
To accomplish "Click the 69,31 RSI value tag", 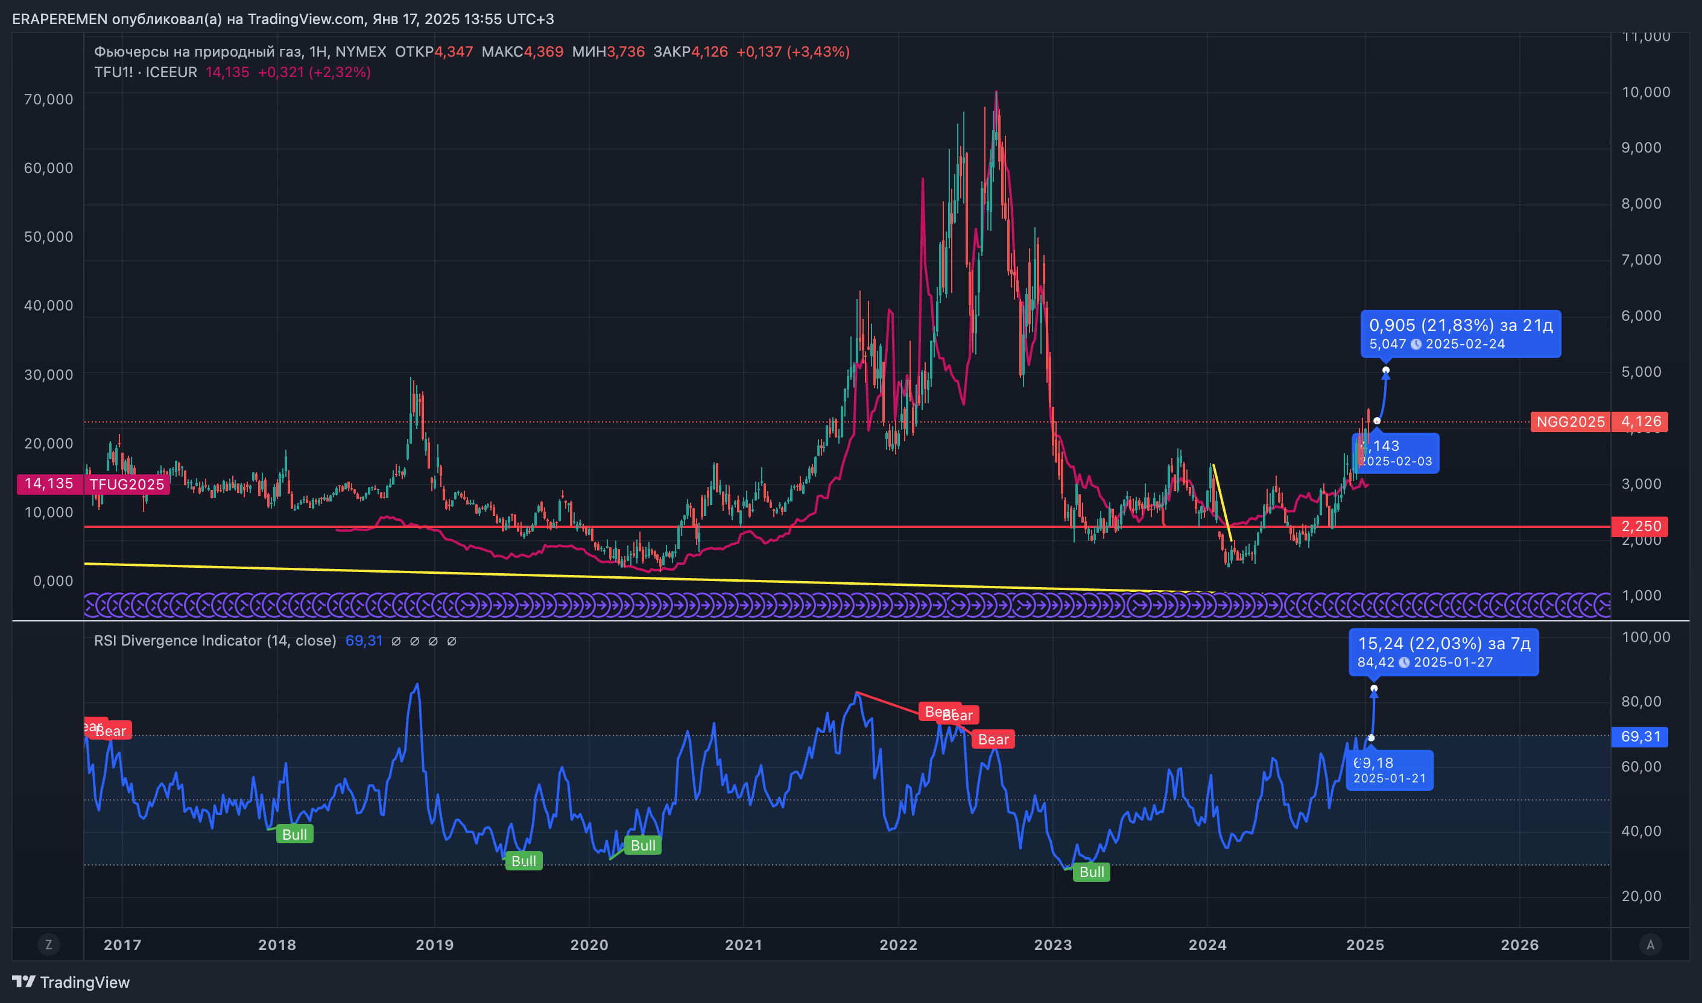I will tap(1640, 737).
